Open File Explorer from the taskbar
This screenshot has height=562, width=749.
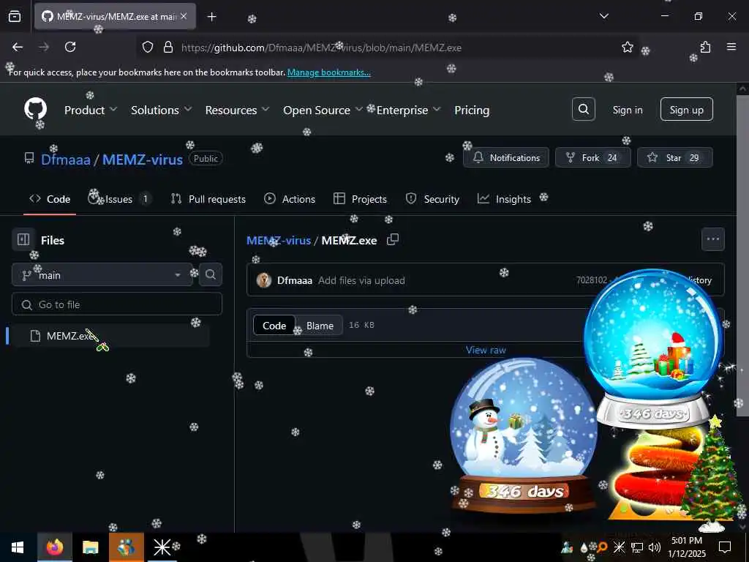tap(90, 547)
